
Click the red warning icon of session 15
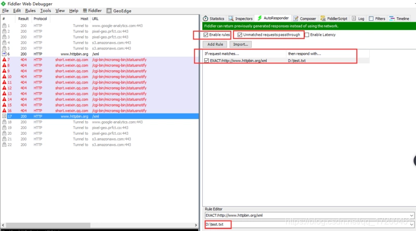point(4,105)
